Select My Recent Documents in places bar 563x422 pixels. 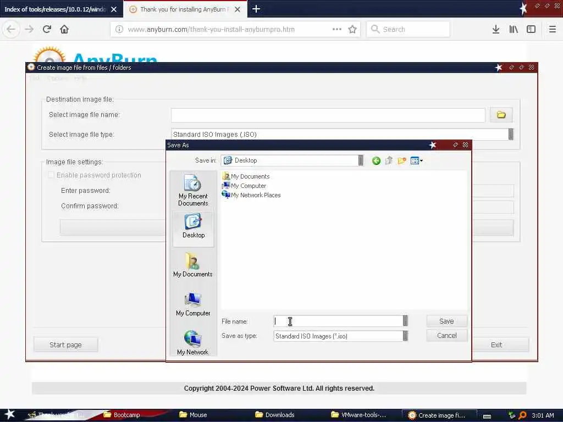pyautogui.click(x=193, y=190)
